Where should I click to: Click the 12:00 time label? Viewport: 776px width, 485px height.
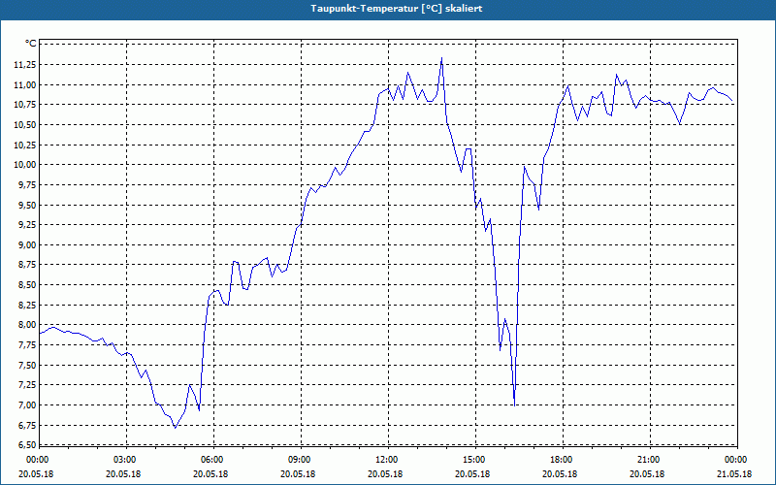tap(386, 460)
